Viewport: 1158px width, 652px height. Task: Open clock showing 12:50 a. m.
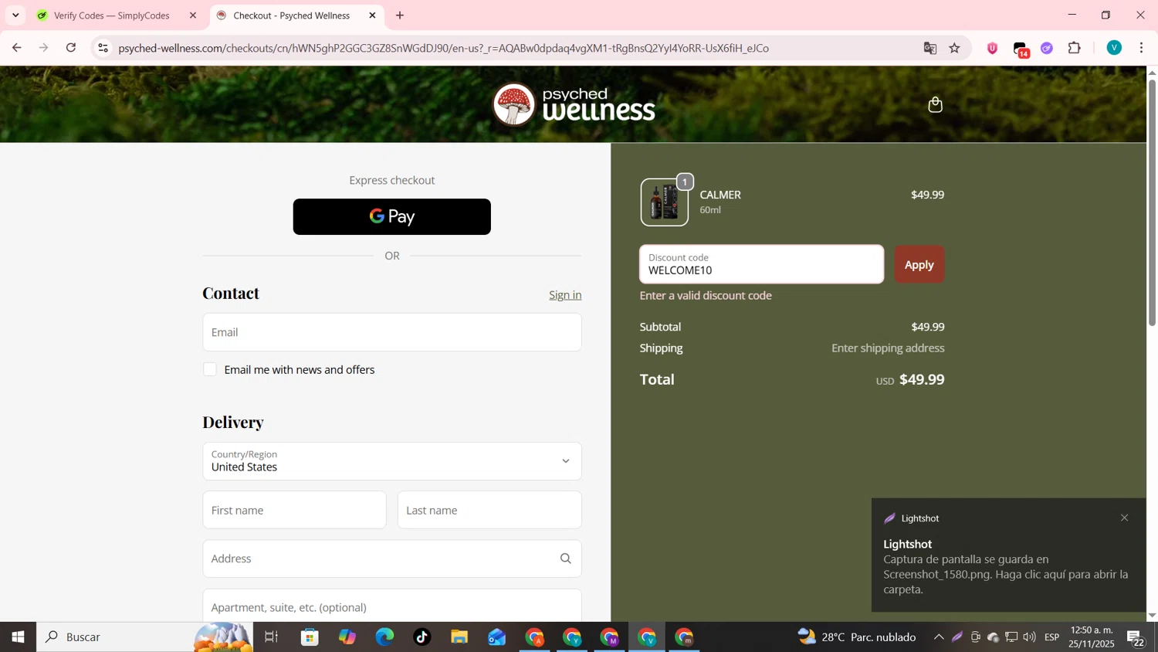point(1092,637)
